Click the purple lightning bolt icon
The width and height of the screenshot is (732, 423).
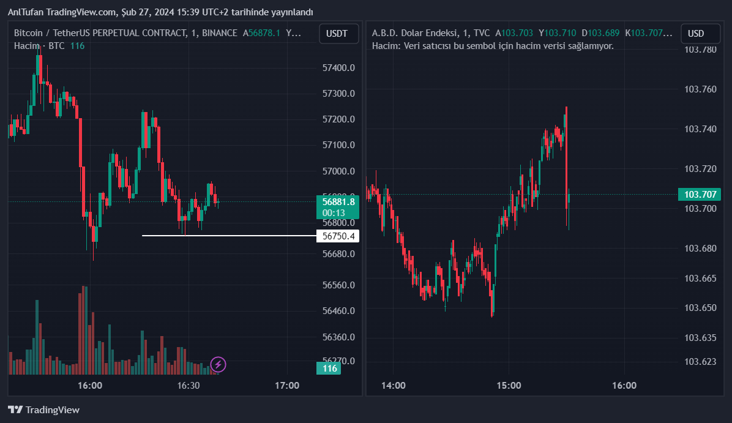(x=218, y=365)
